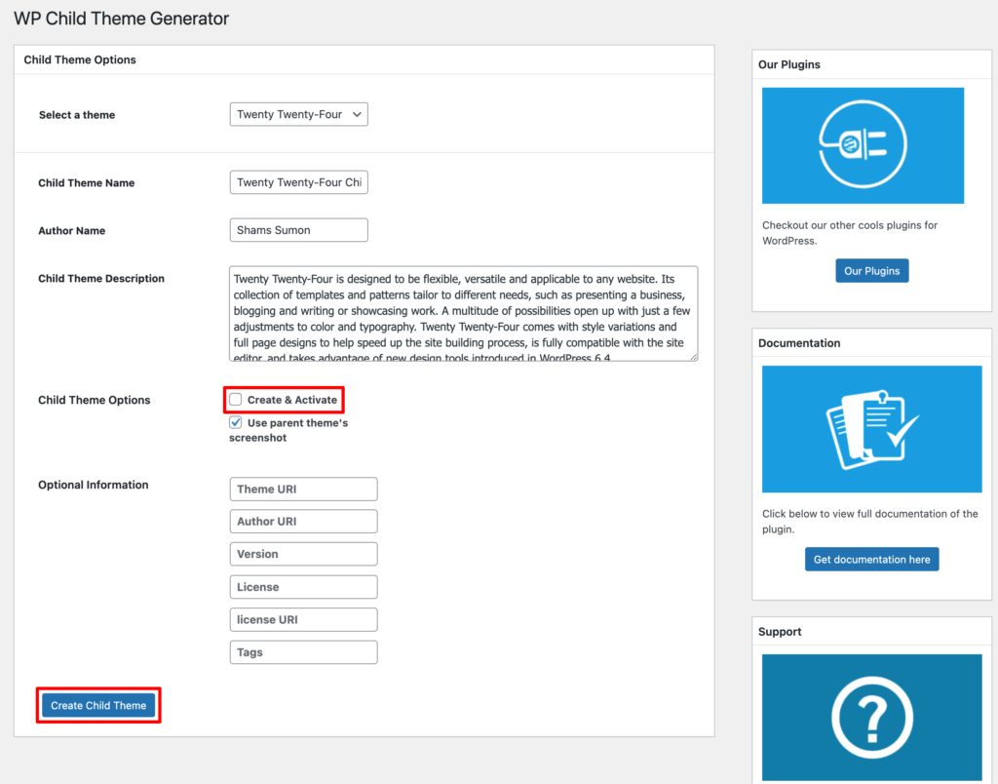Click the Support panel heading

coord(780,632)
